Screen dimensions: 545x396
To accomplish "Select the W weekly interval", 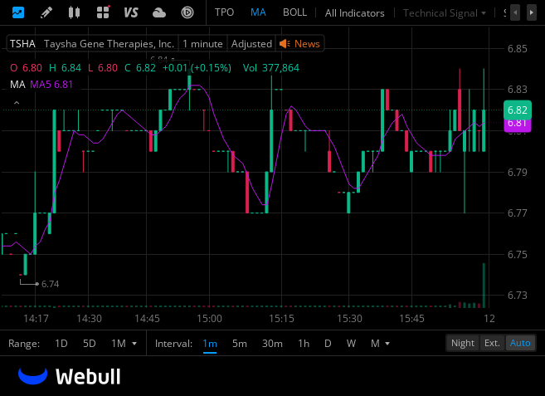I will (351, 344).
